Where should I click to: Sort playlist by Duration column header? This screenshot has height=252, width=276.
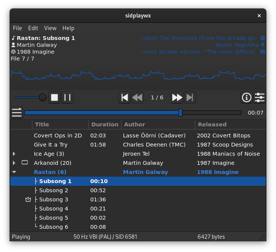point(105,124)
